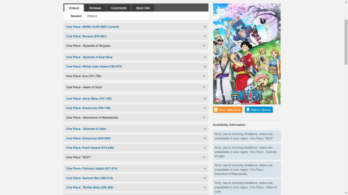Select the Episode of Skypiea title text
Viewport: 348px width, 195px height.
point(88,46)
